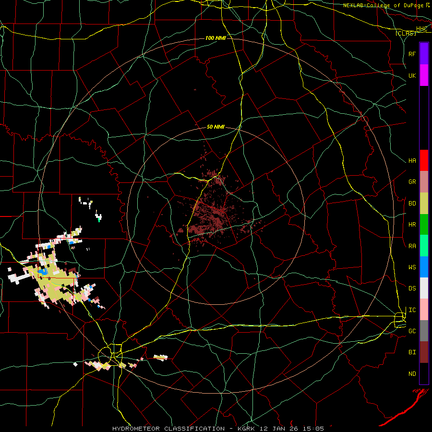Click the "15:05" timestamp text

312,429
